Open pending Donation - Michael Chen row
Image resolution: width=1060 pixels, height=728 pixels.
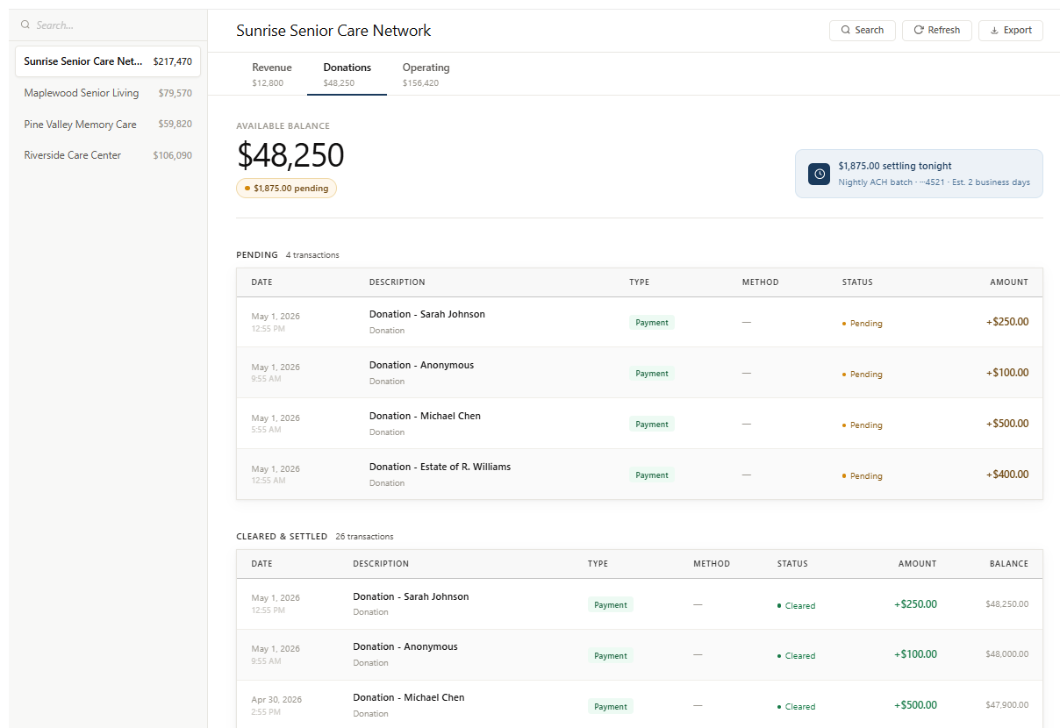pos(639,424)
